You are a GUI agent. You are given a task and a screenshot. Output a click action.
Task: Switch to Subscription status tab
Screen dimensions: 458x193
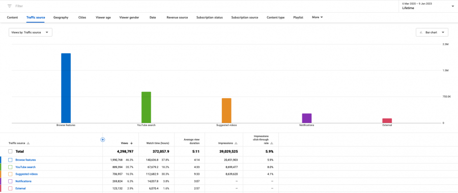[210, 17]
